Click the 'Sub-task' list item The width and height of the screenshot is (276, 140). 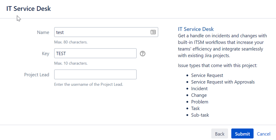(x=200, y=115)
